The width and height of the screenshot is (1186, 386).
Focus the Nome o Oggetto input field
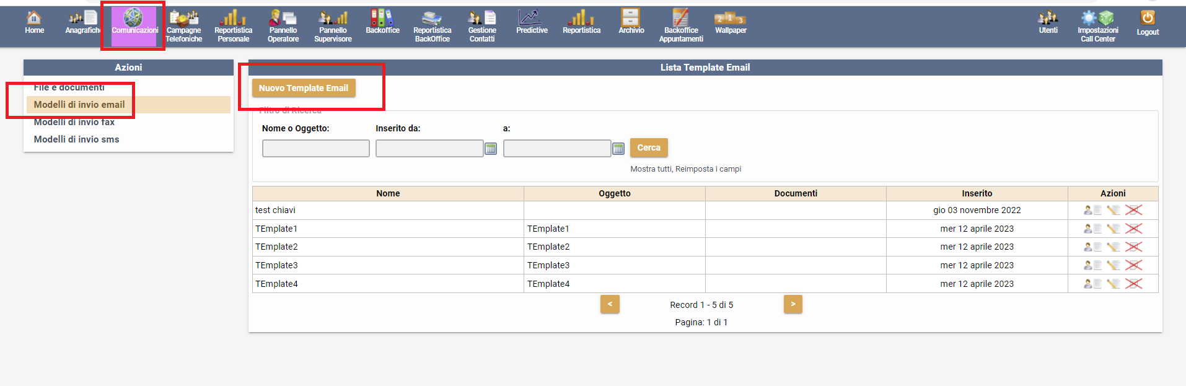[x=315, y=149]
